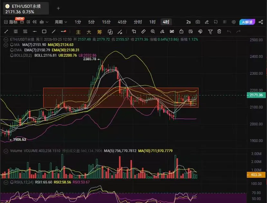Click the redo arrow icon
Image resolution: width=267 pixels, height=203 pixels.
(238, 32)
